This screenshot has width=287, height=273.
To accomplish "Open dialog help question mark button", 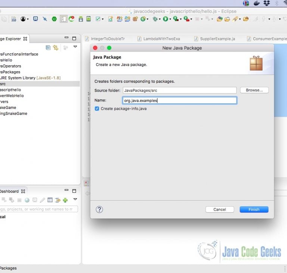I will coord(99,210).
